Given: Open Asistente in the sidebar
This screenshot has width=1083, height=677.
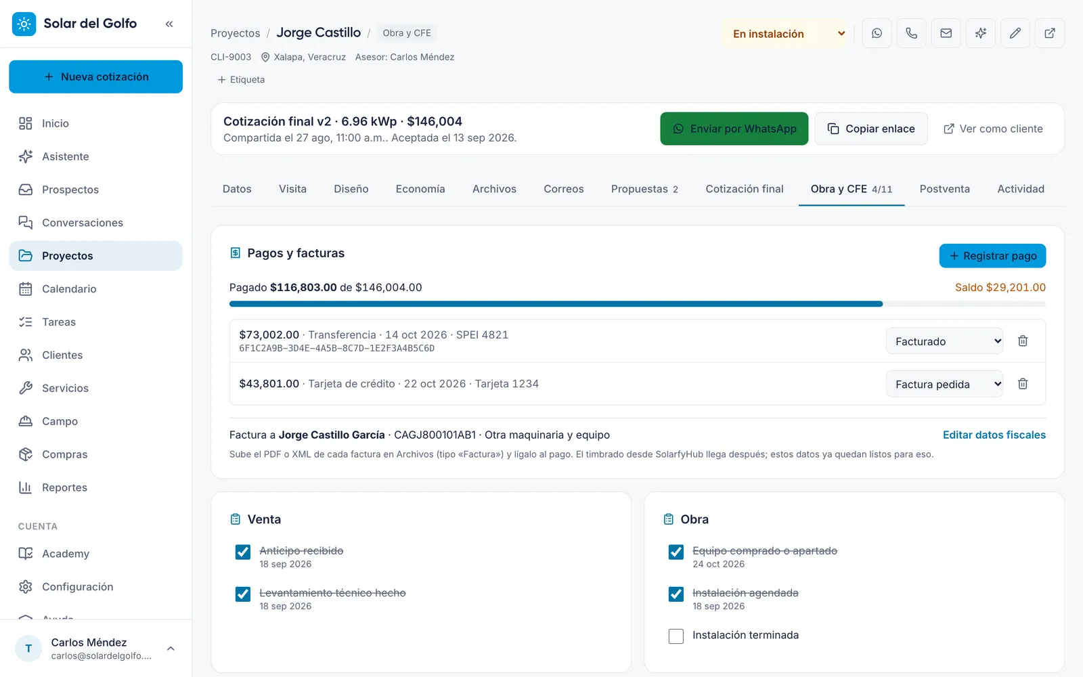Looking at the screenshot, I should 95,156.
